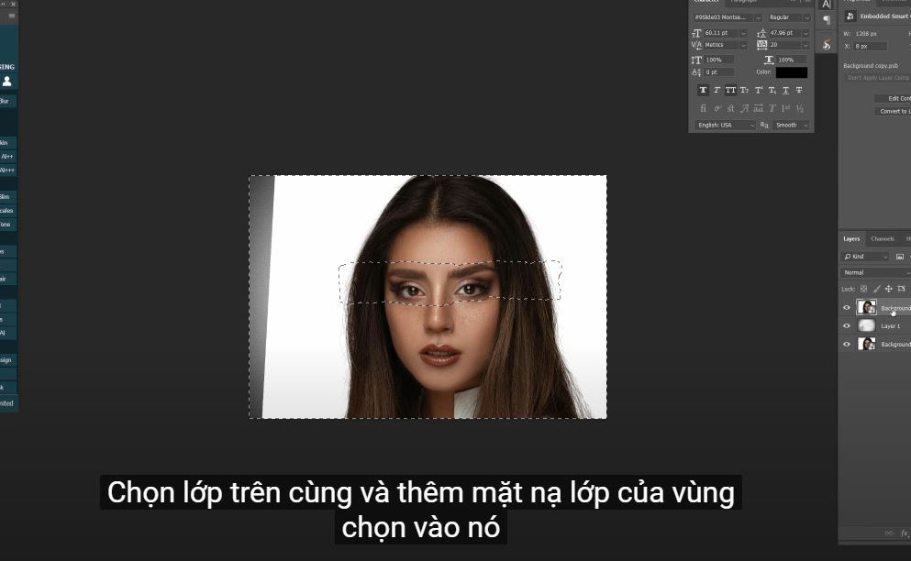This screenshot has width=911, height=561.
Task: Click the swash OpenType icon
Action: pos(744,108)
